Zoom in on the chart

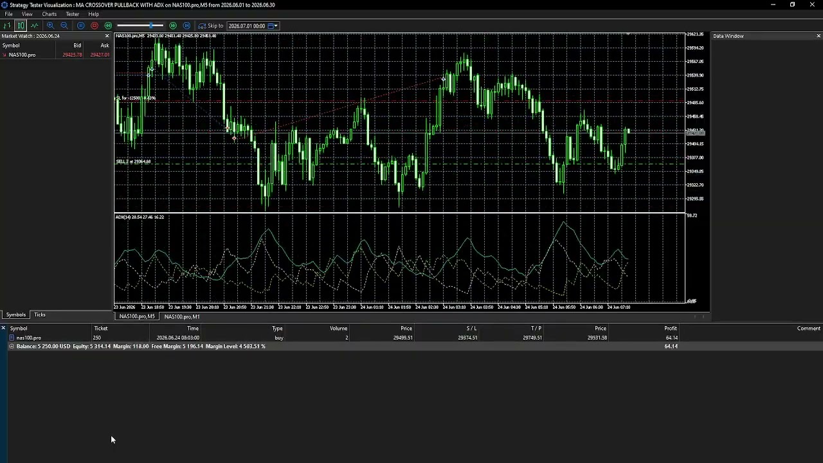point(51,26)
